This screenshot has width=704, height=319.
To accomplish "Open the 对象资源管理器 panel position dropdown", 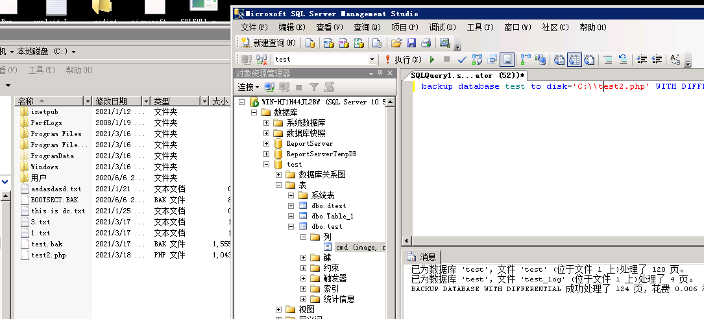I will [x=371, y=73].
